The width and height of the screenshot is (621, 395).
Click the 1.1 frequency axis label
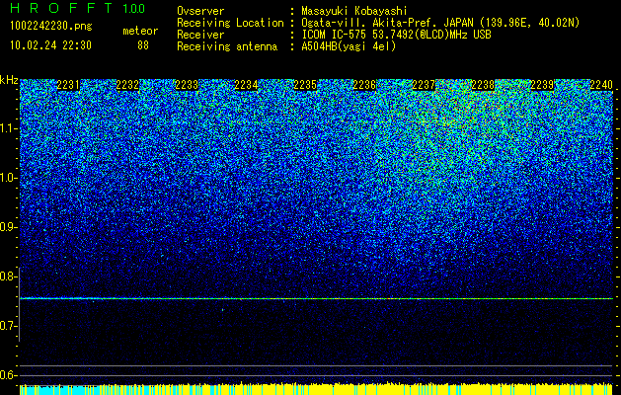(8, 128)
